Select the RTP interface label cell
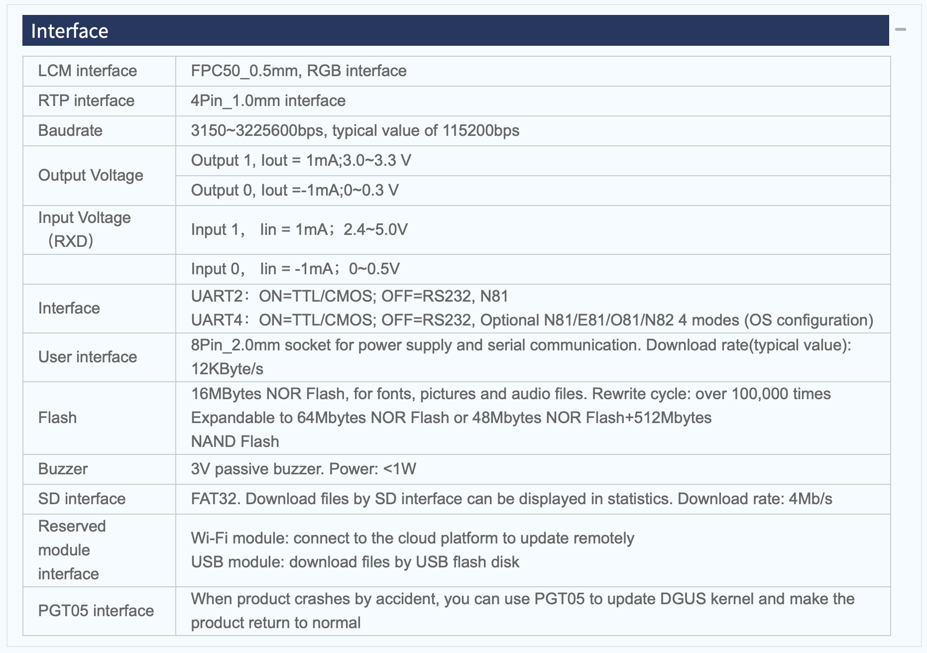Screen dimensions: 927x653 tap(99, 101)
